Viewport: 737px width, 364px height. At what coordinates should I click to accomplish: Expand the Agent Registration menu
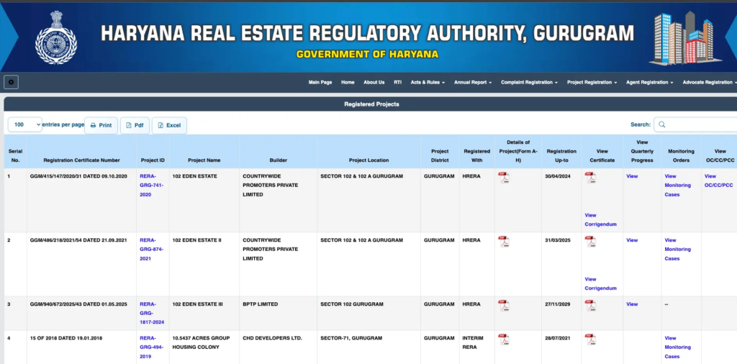point(650,82)
